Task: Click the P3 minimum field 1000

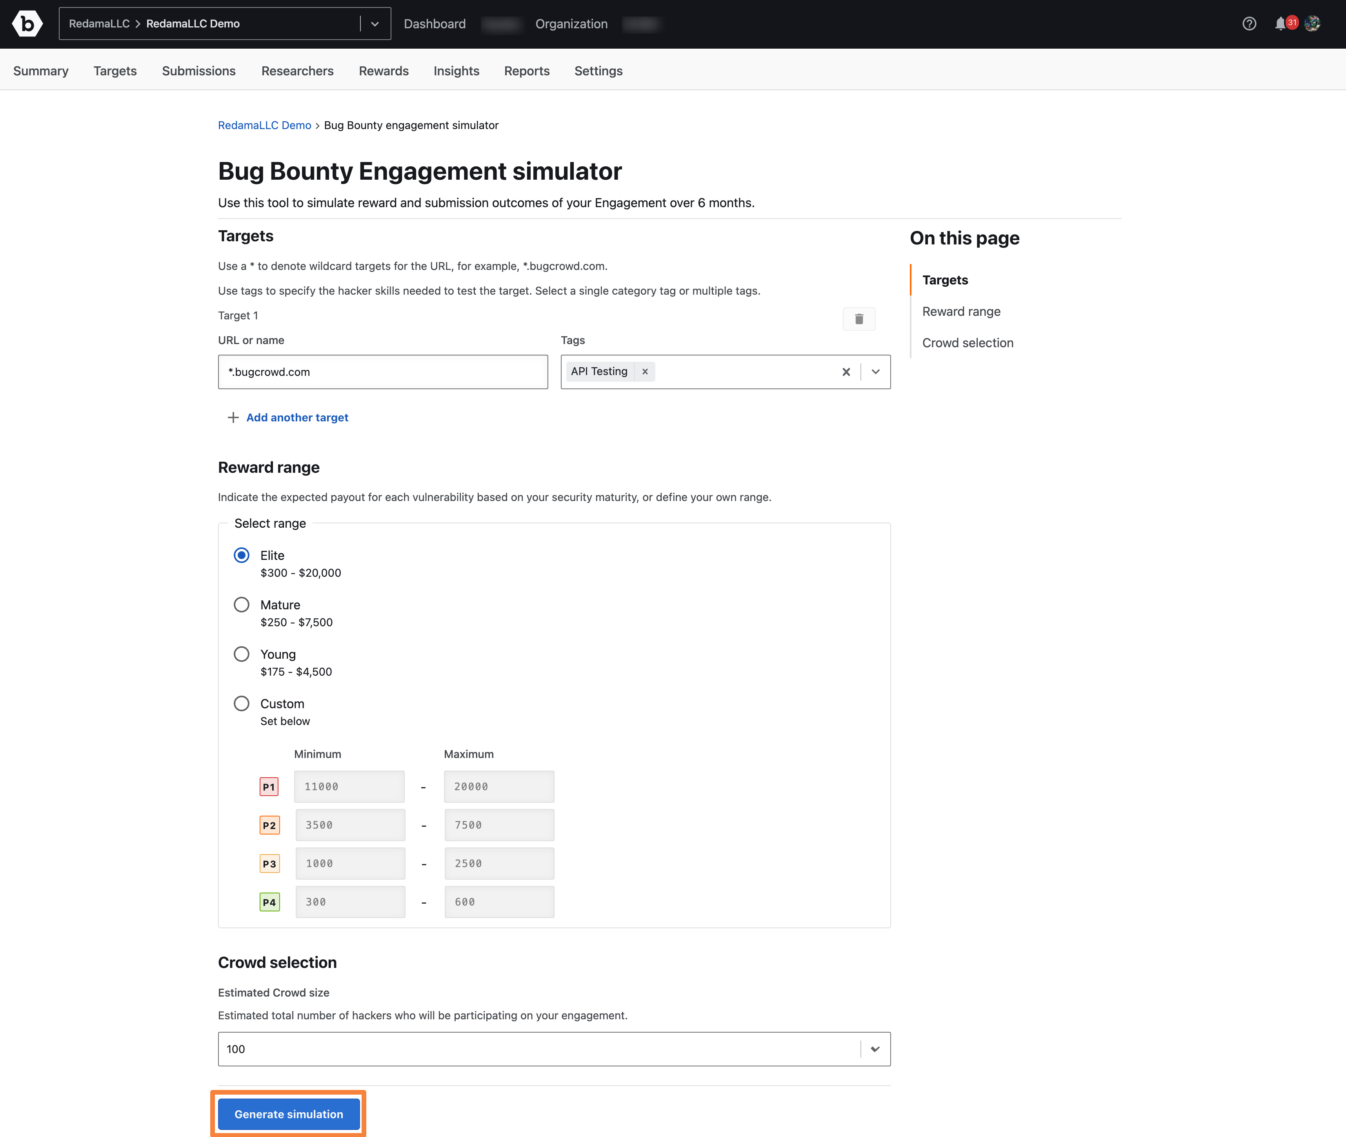Action: tap(351, 864)
